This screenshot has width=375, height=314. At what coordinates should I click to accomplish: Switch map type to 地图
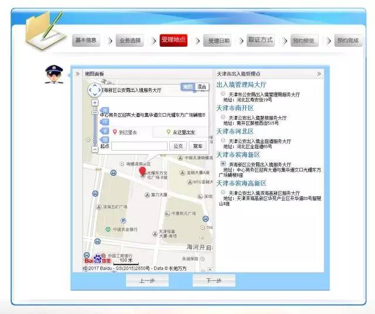coord(188,87)
